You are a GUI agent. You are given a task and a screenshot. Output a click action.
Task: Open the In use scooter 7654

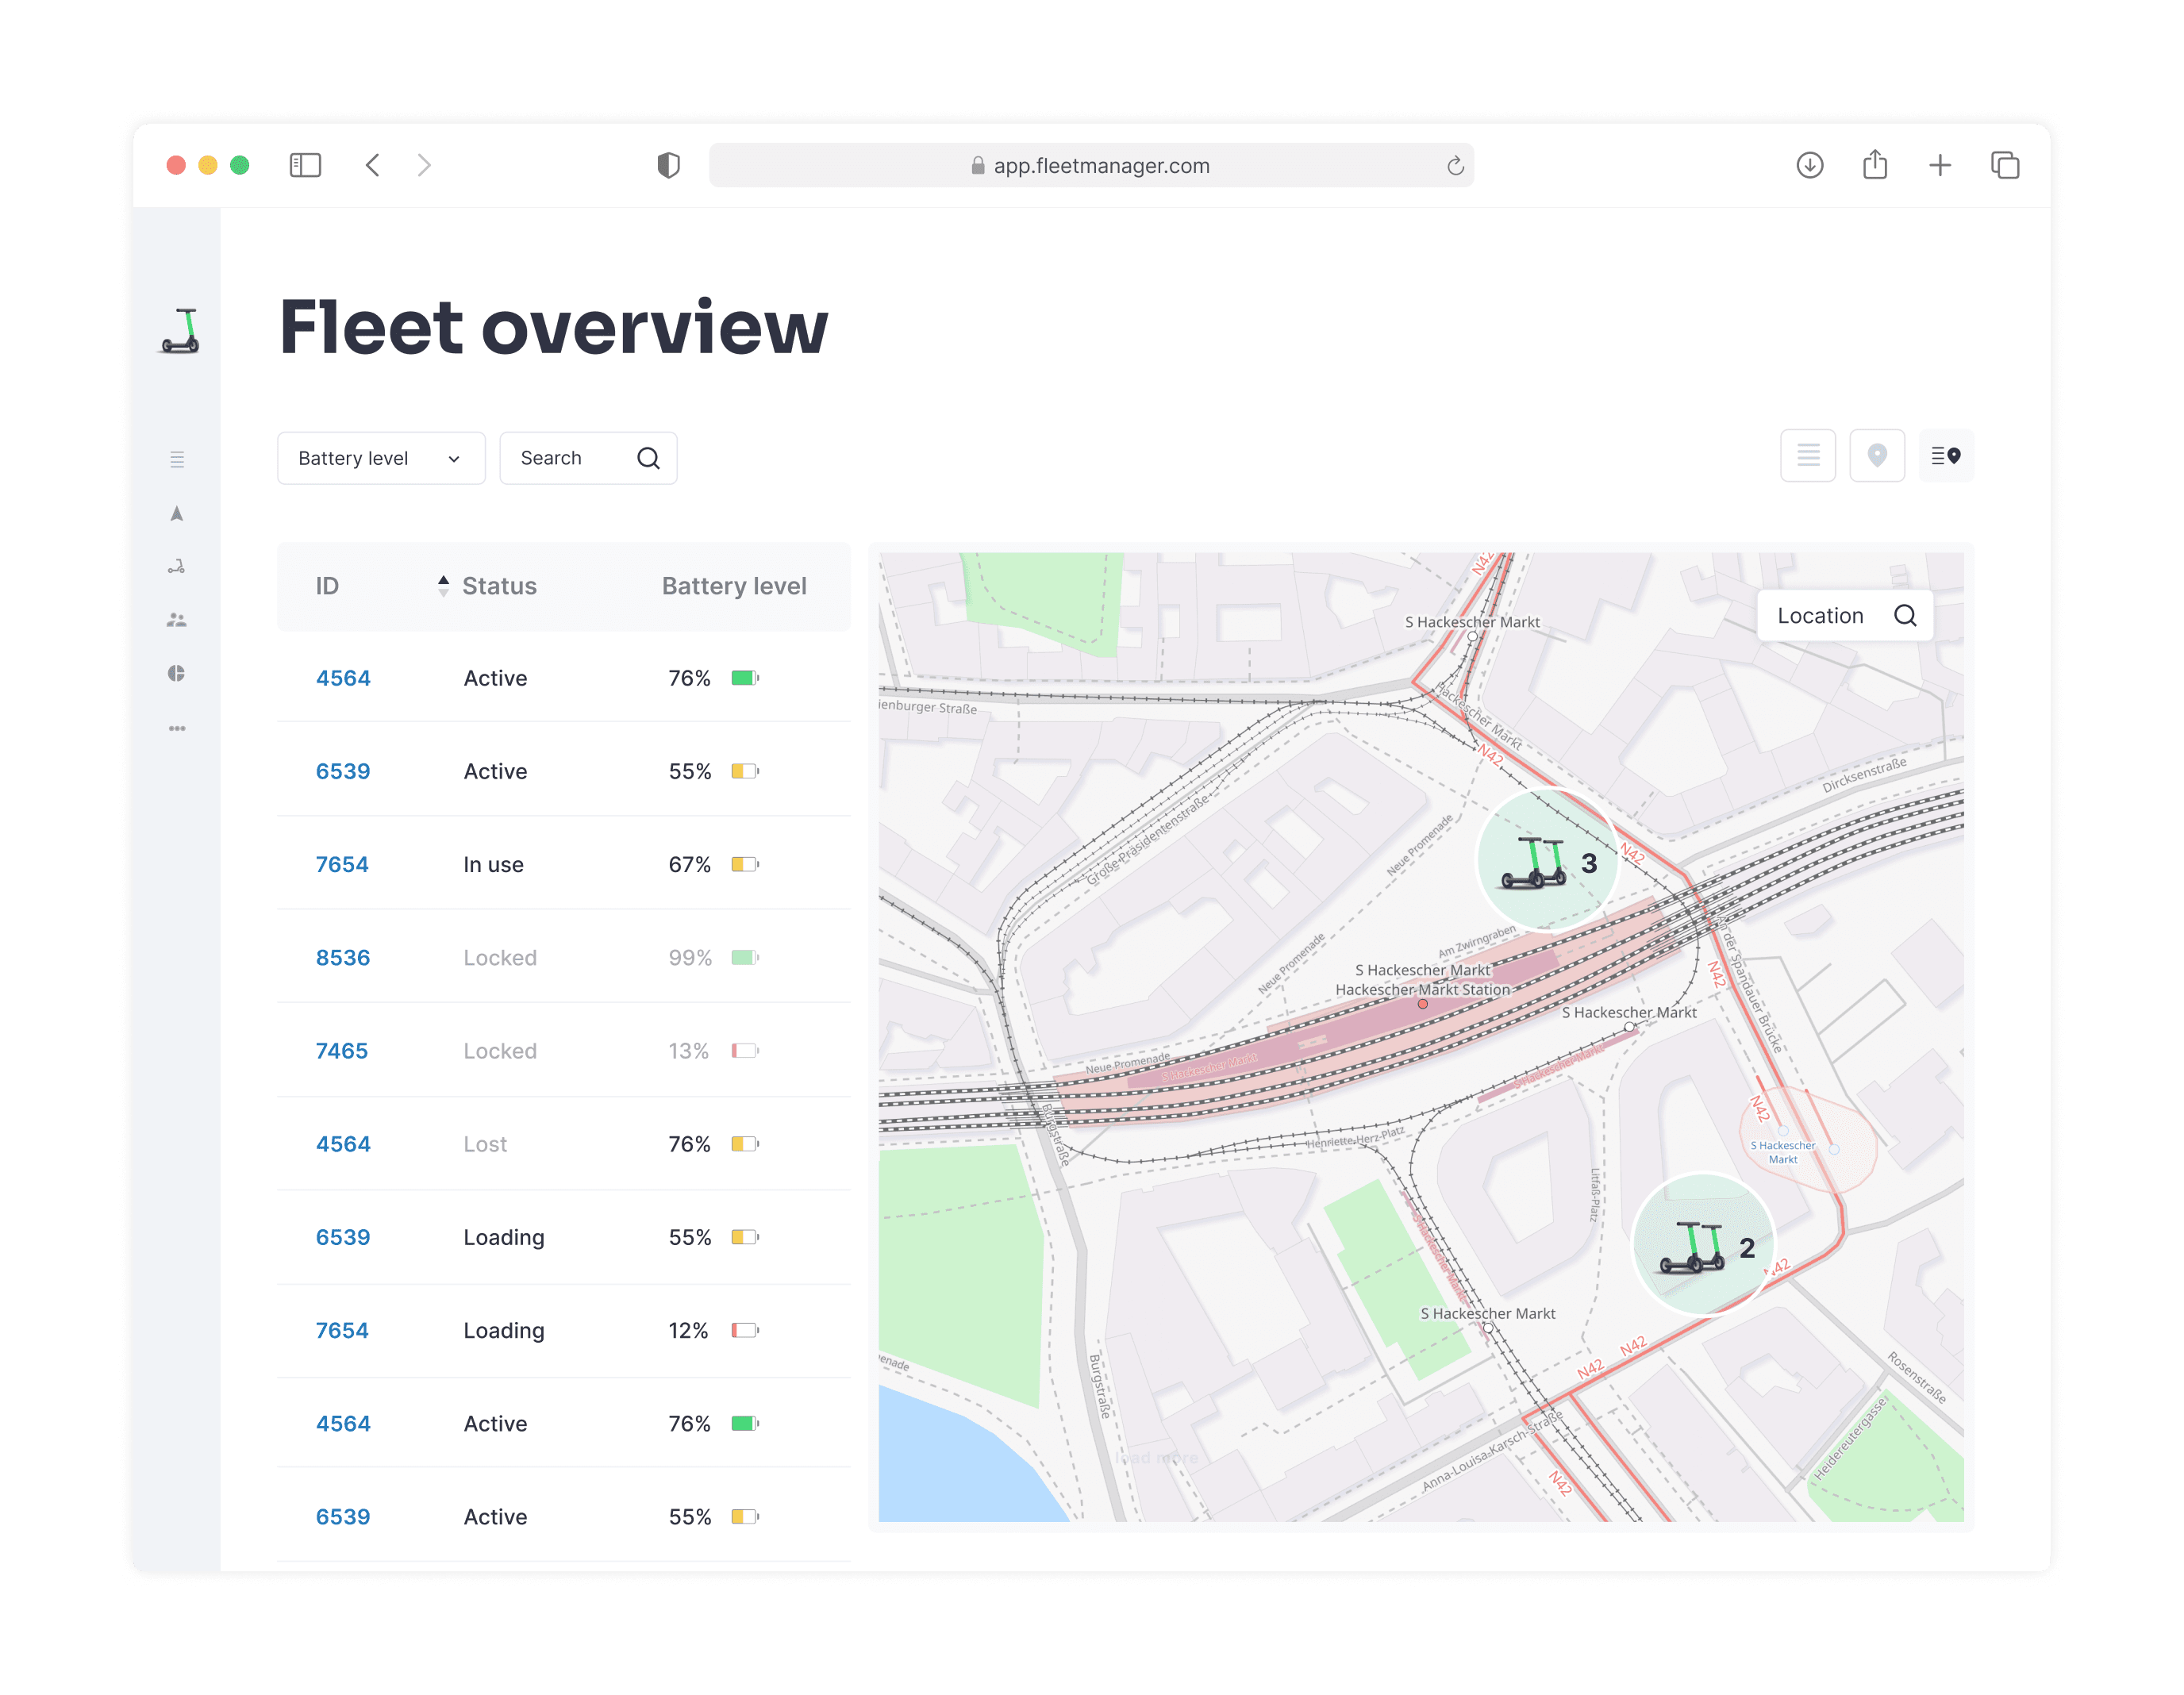(341, 865)
